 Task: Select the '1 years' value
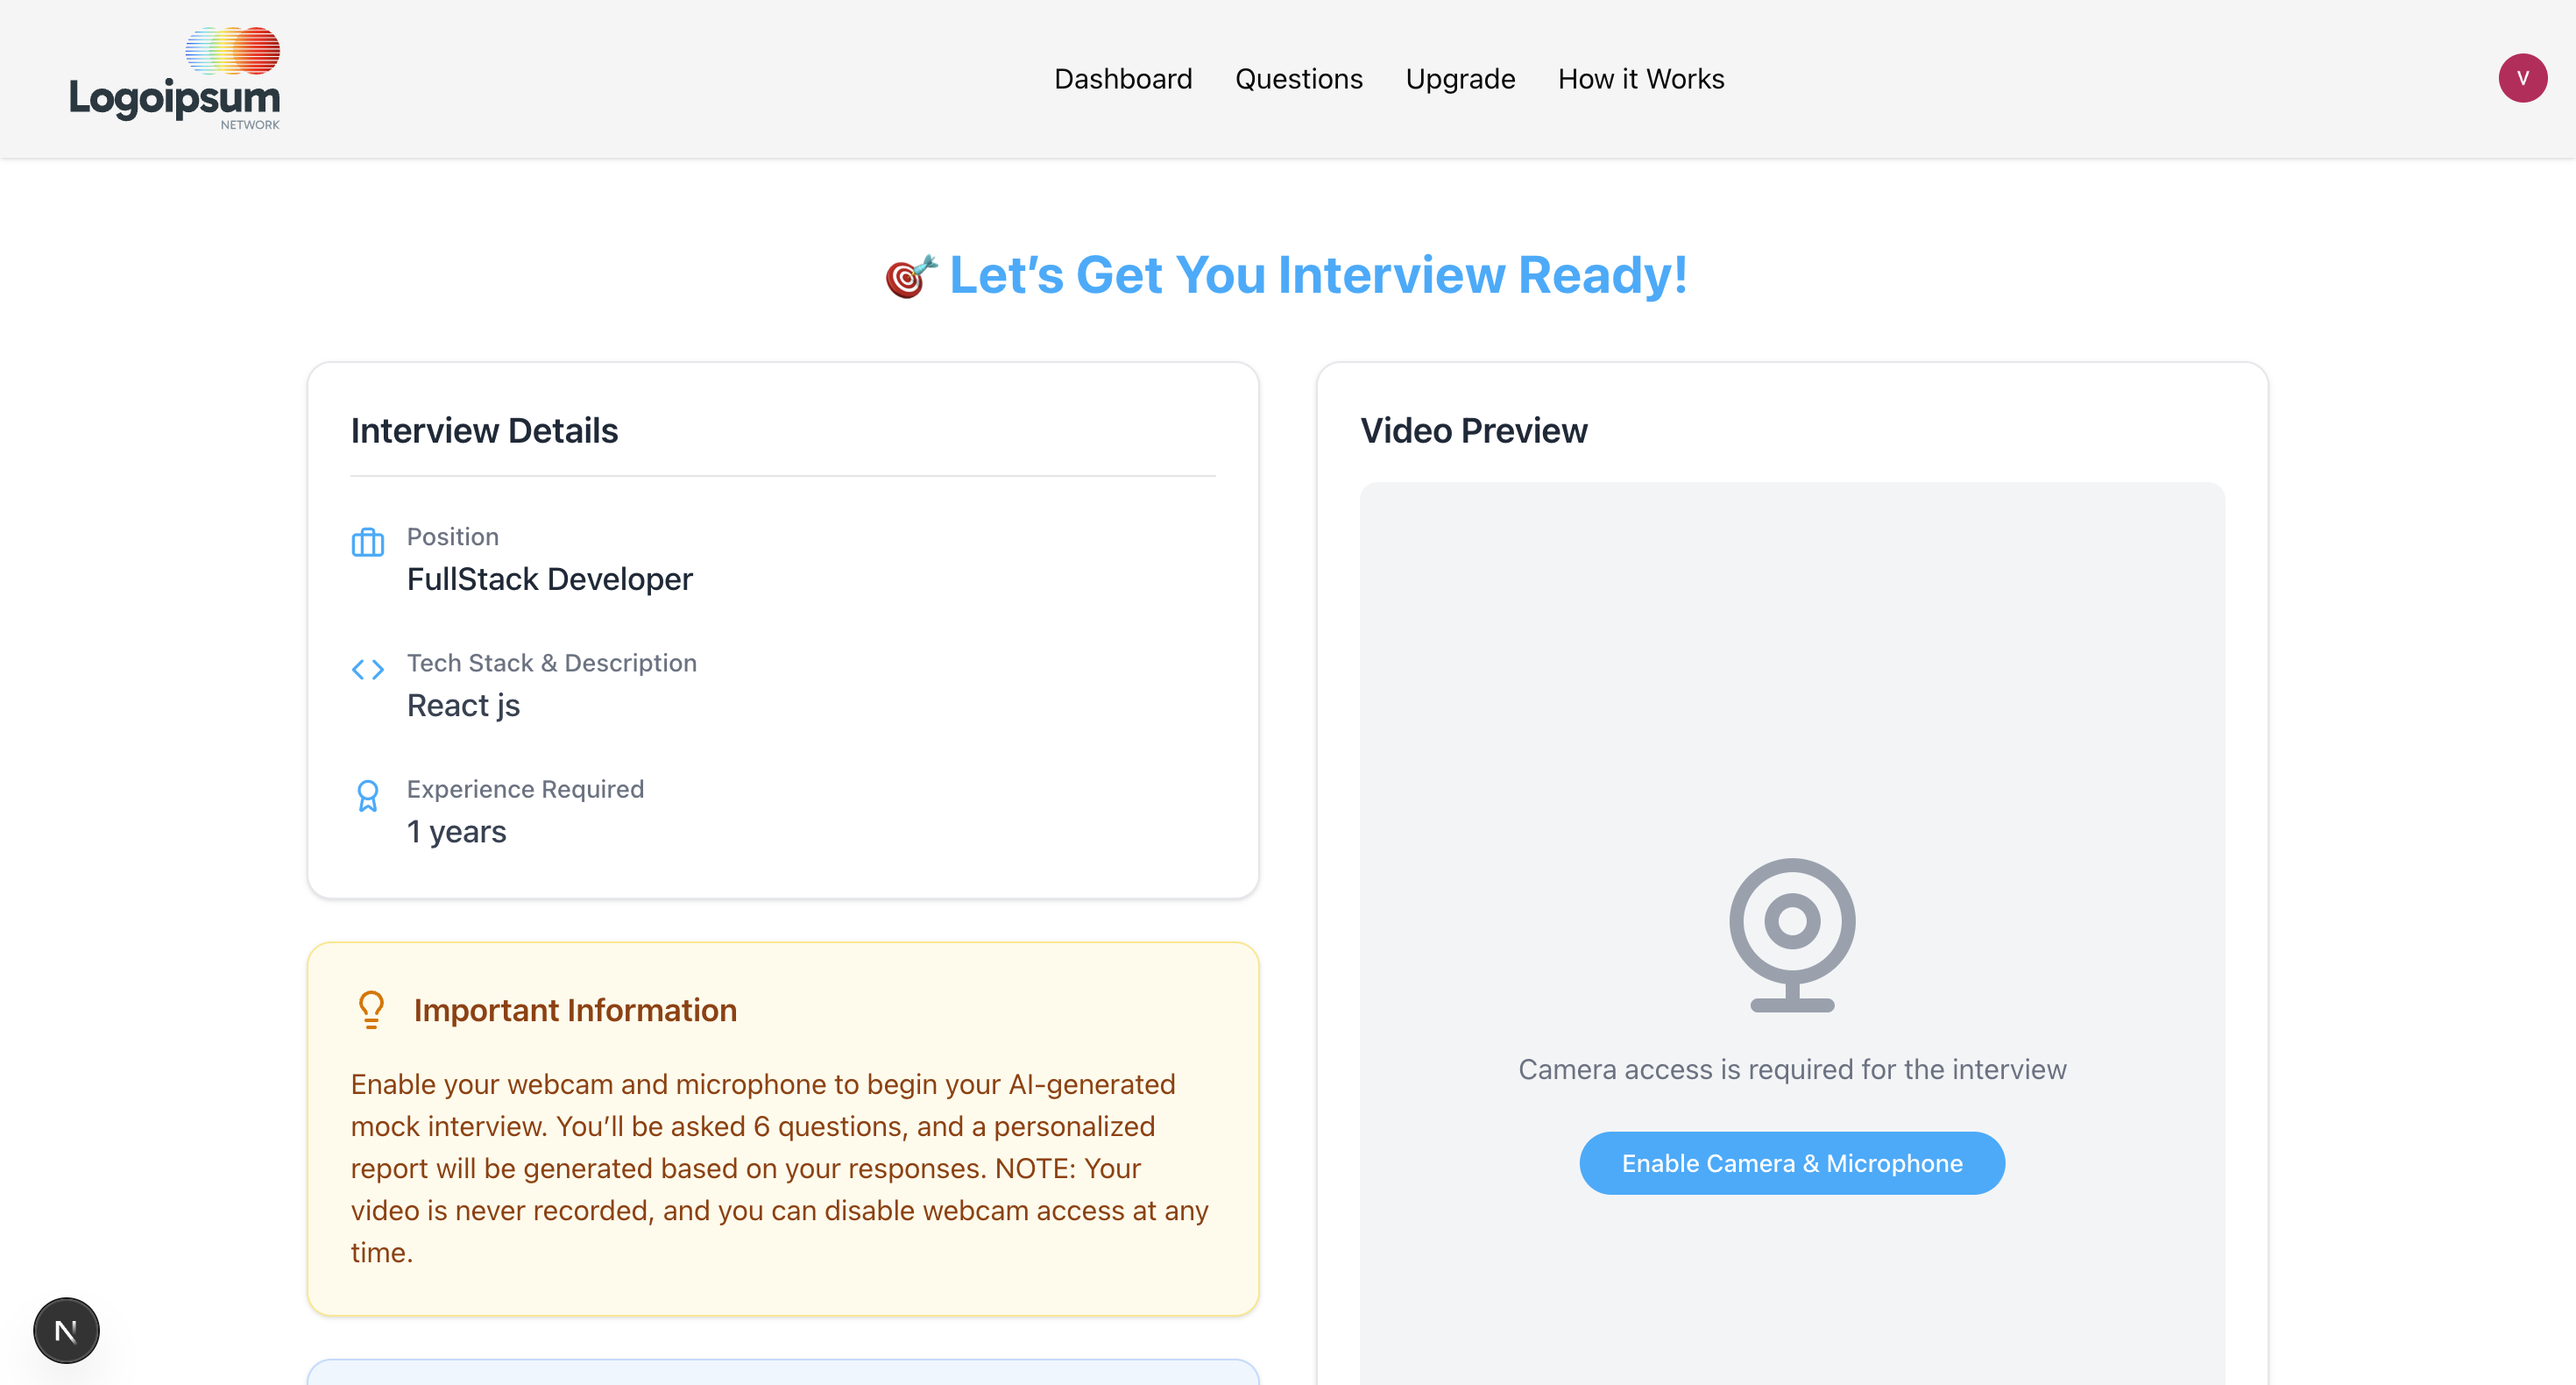456,832
